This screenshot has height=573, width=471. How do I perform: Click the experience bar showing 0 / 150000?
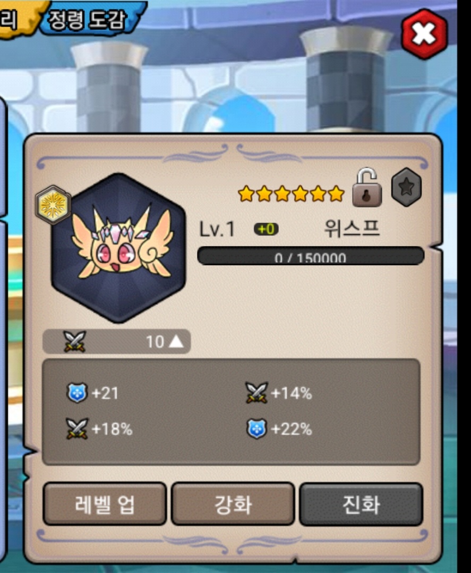coord(311,256)
